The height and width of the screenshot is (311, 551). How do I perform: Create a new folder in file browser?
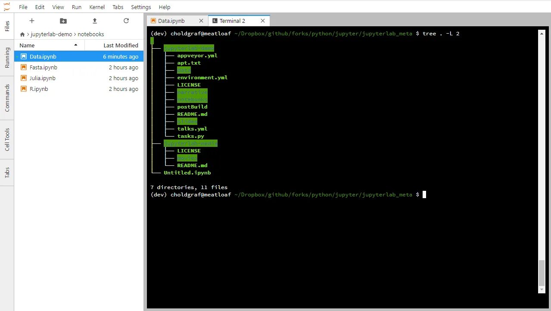click(63, 21)
